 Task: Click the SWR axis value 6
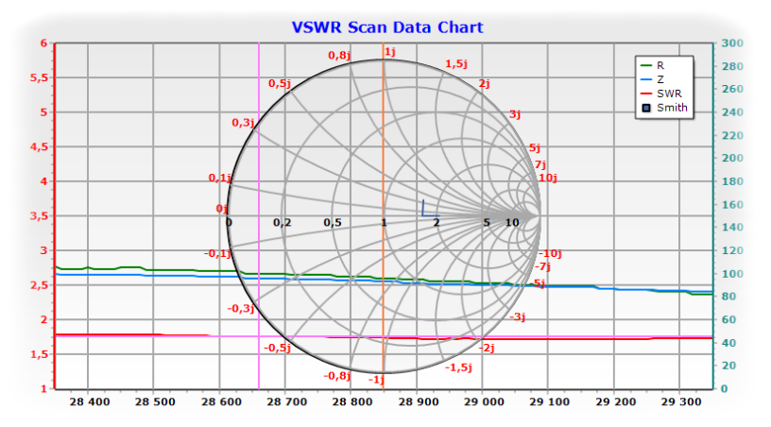(x=44, y=43)
